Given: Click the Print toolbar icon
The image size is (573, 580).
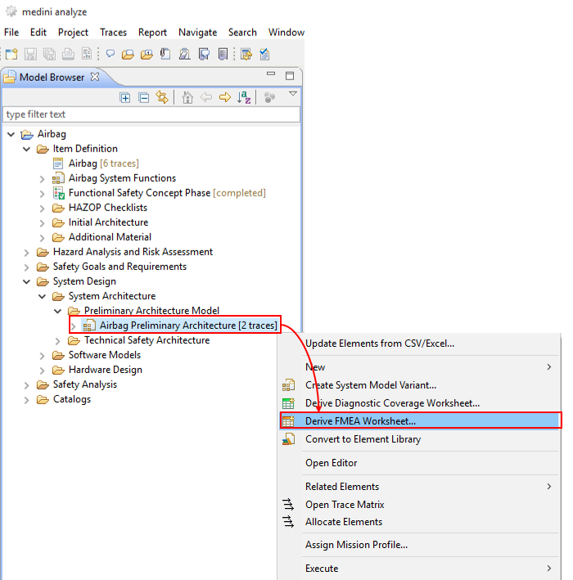Looking at the screenshot, I should click(68, 54).
